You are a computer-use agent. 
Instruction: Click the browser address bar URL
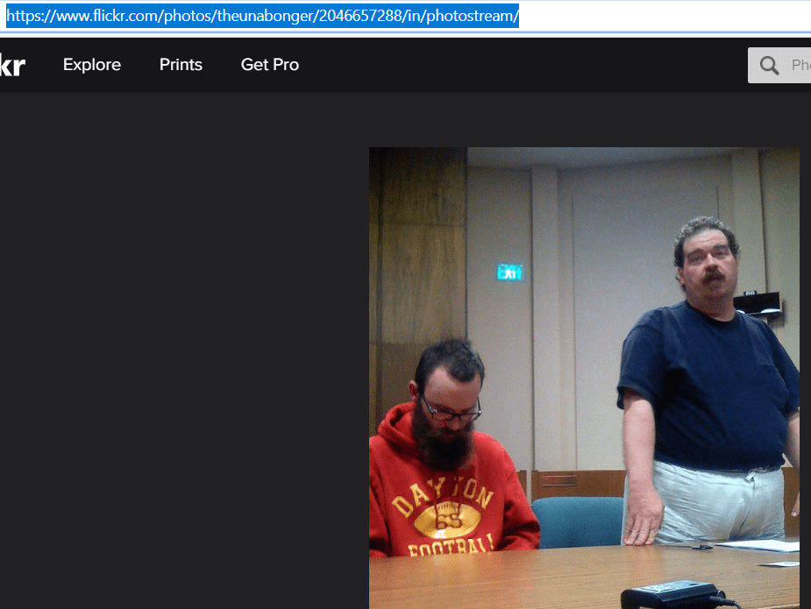[263, 17]
